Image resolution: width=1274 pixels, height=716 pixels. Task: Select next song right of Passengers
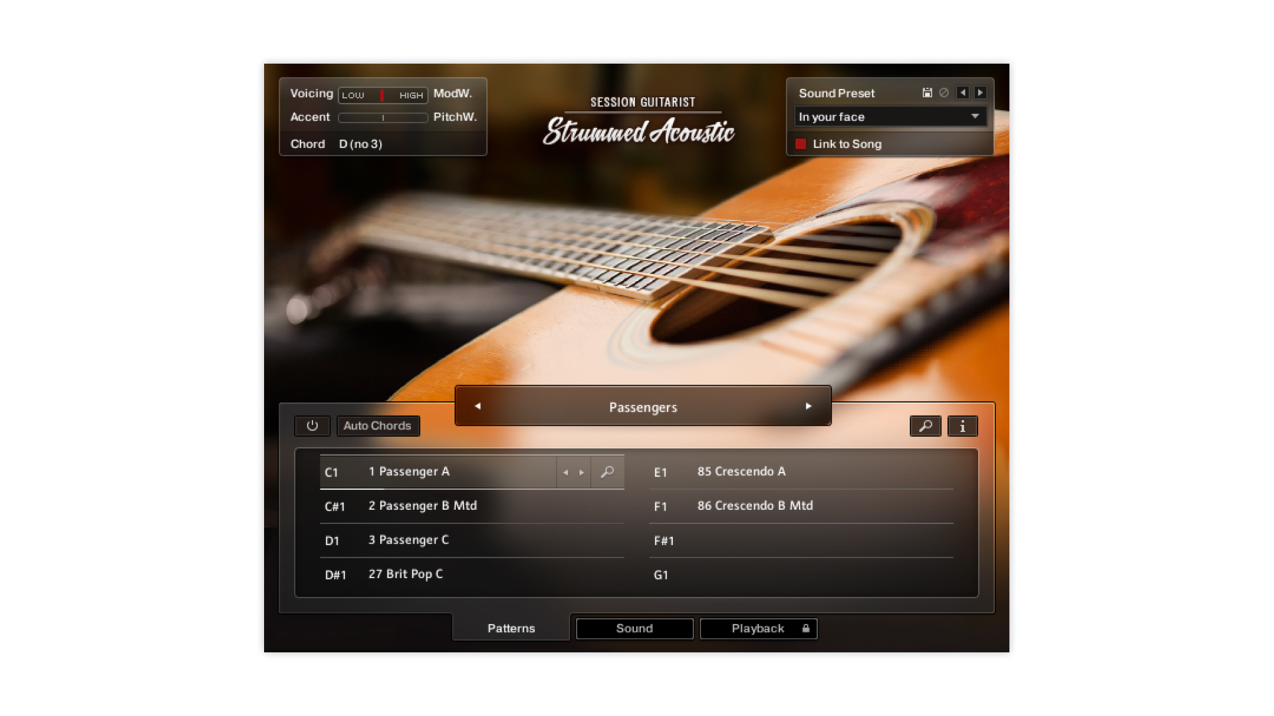808,406
